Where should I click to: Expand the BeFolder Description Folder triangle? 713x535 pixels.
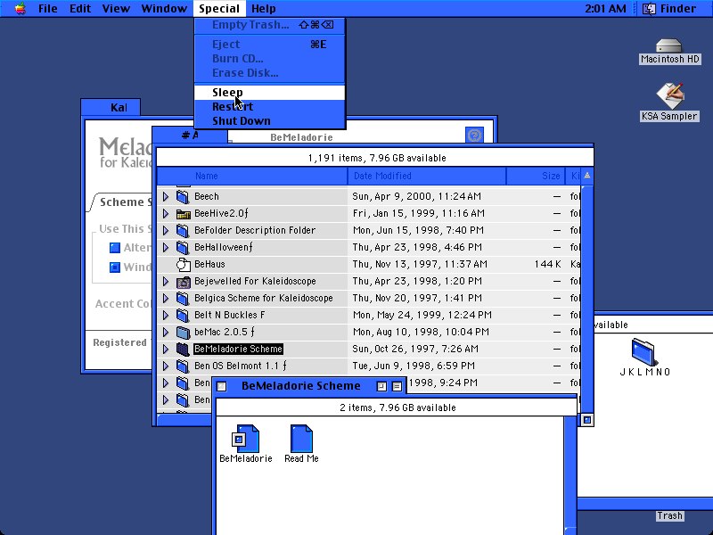coord(166,230)
